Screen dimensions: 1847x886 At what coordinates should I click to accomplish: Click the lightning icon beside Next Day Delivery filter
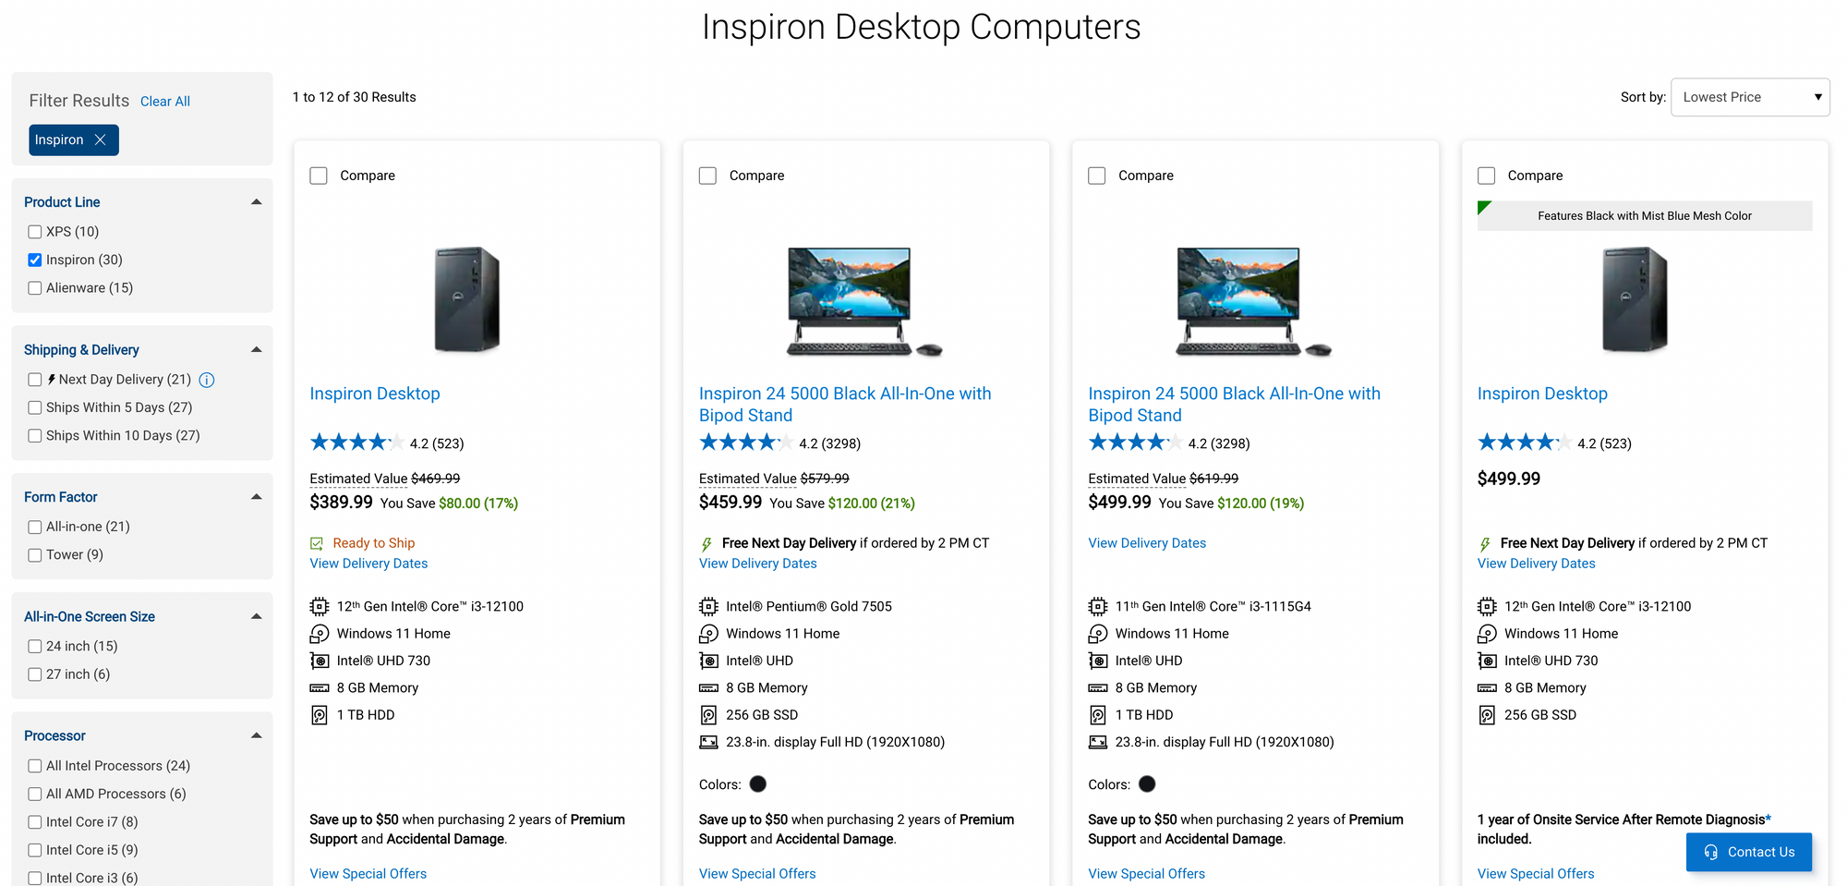coord(52,379)
